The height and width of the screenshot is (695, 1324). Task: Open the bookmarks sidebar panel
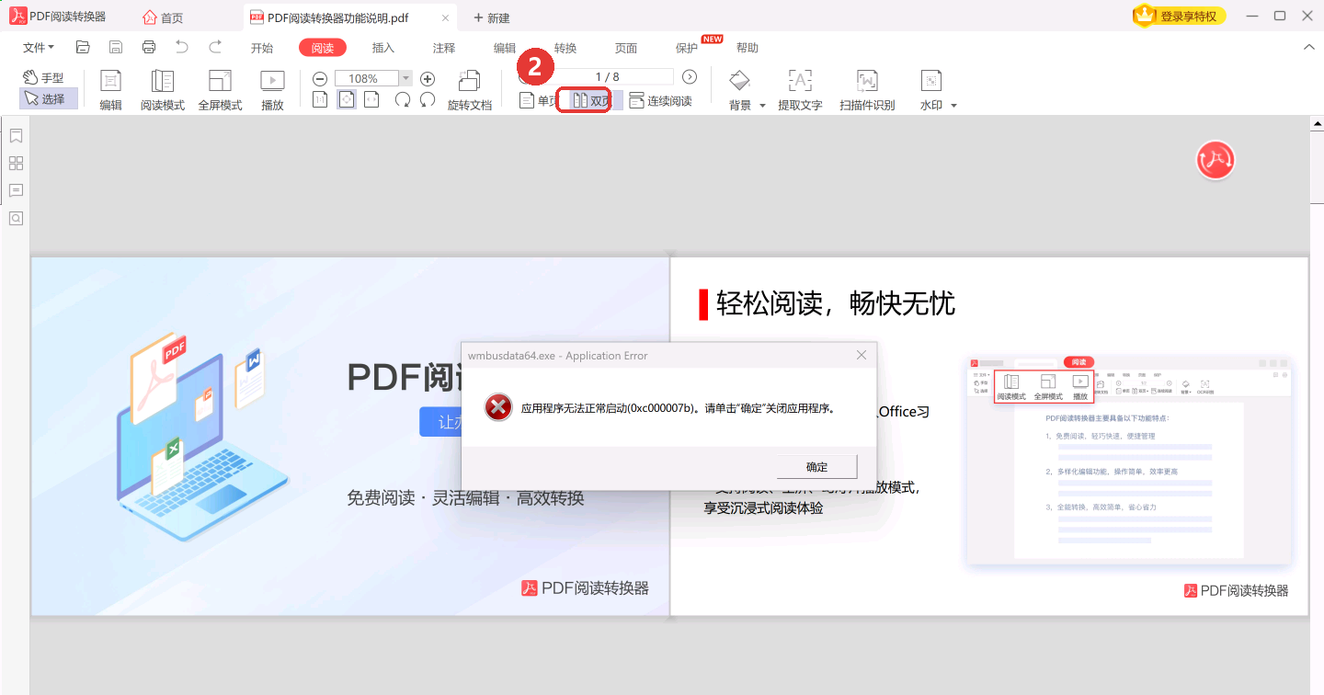pos(16,136)
